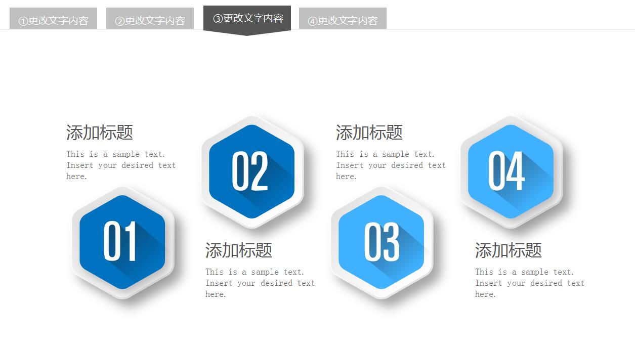The width and height of the screenshot is (635, 350).
Task: Select the light blue 03 hexagon
Action: pyautogui.click(x=382, y=242)
